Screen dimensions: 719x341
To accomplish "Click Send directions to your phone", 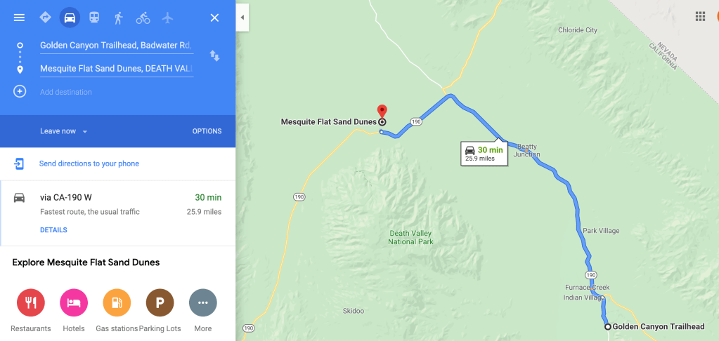I will point(89,164).
